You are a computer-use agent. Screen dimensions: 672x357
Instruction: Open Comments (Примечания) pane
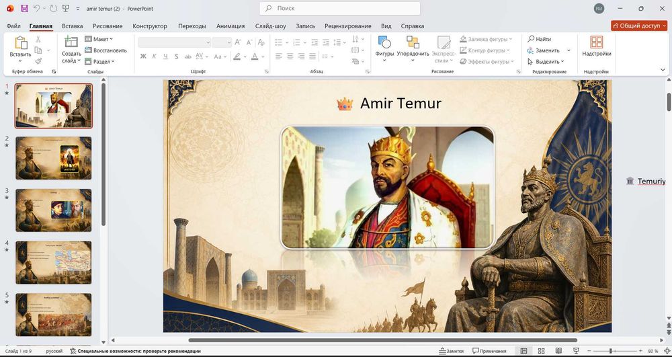pos(489,351)
